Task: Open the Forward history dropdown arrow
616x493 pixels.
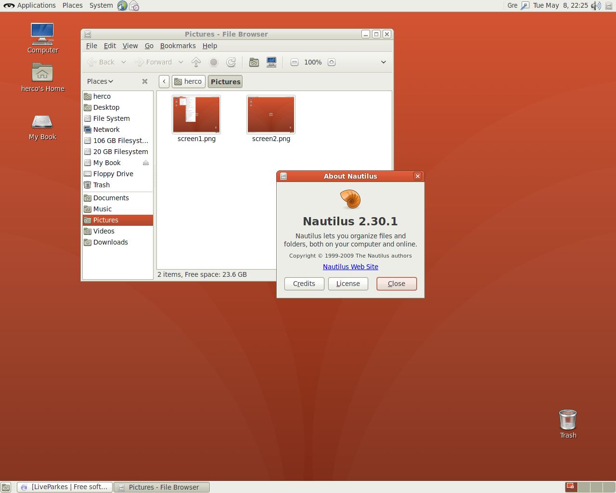Action: [181, 62]
